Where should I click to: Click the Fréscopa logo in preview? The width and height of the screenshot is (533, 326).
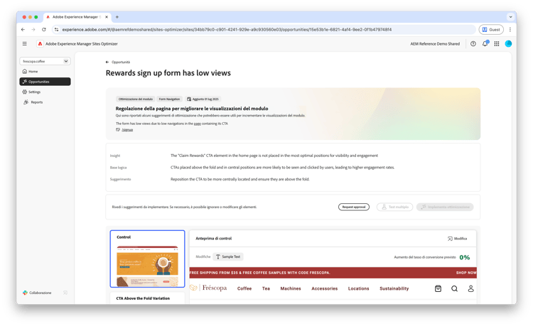click(x=208, y=288)
